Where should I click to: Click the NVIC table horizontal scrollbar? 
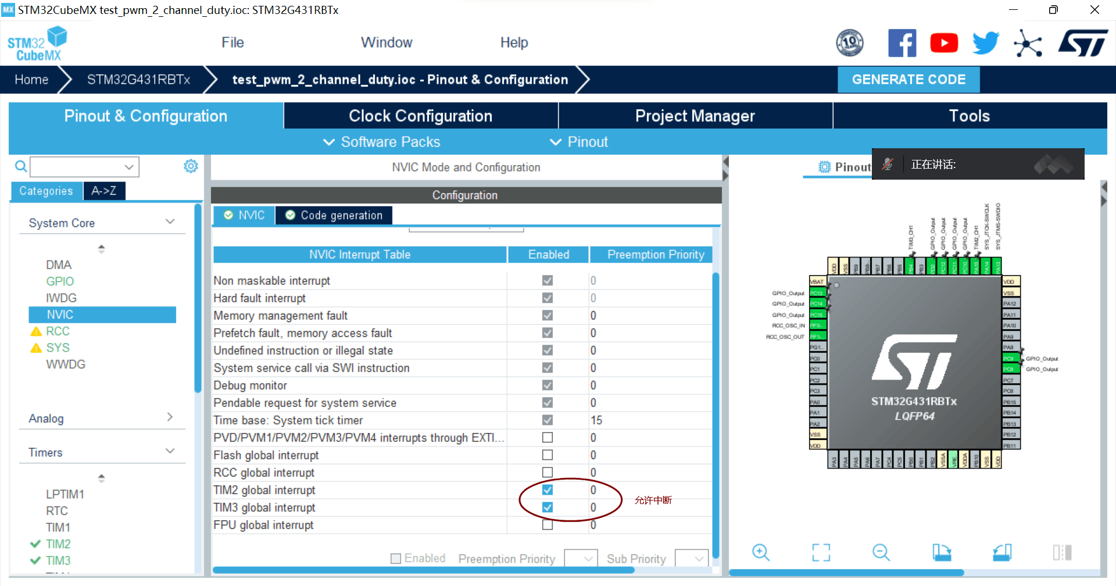[x=423, y=570]
